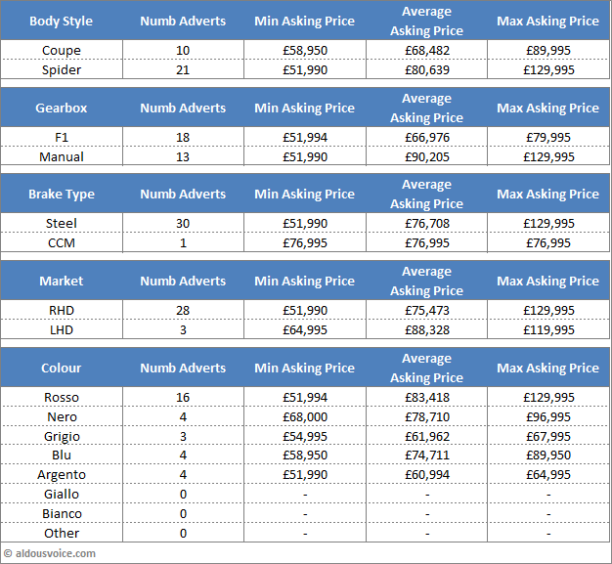
Task: Select the £54,995 Grigio min price
Action: [304, 436]
